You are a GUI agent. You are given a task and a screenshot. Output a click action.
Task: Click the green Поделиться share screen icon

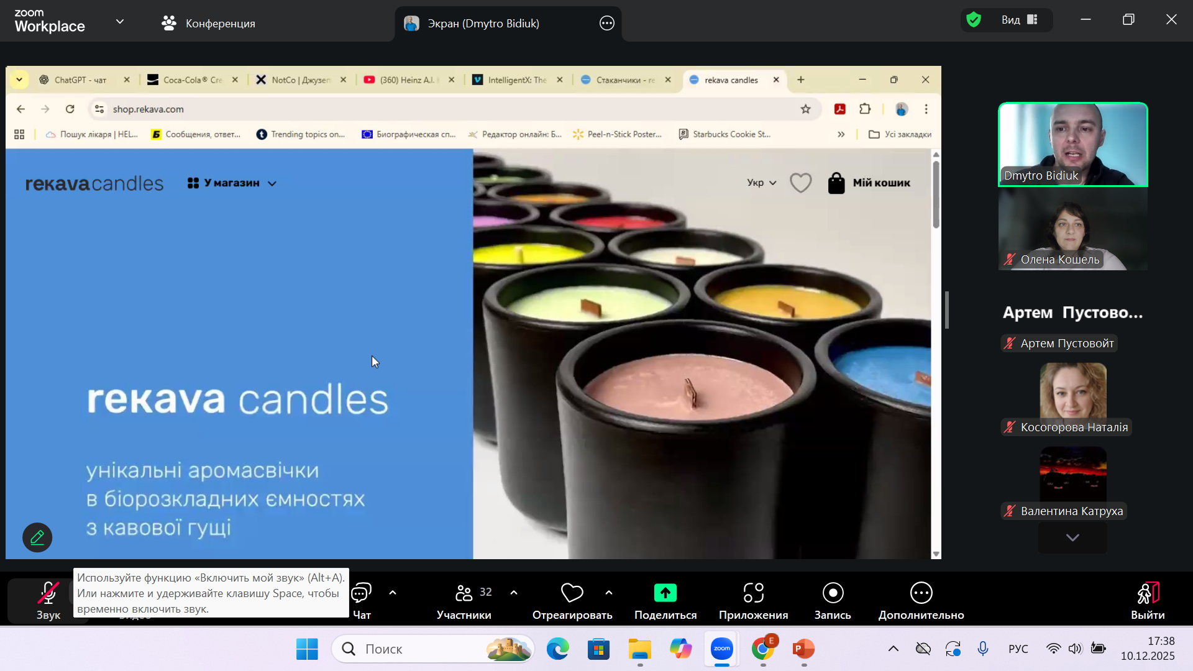pyautogui.click(x=665, y=593)
